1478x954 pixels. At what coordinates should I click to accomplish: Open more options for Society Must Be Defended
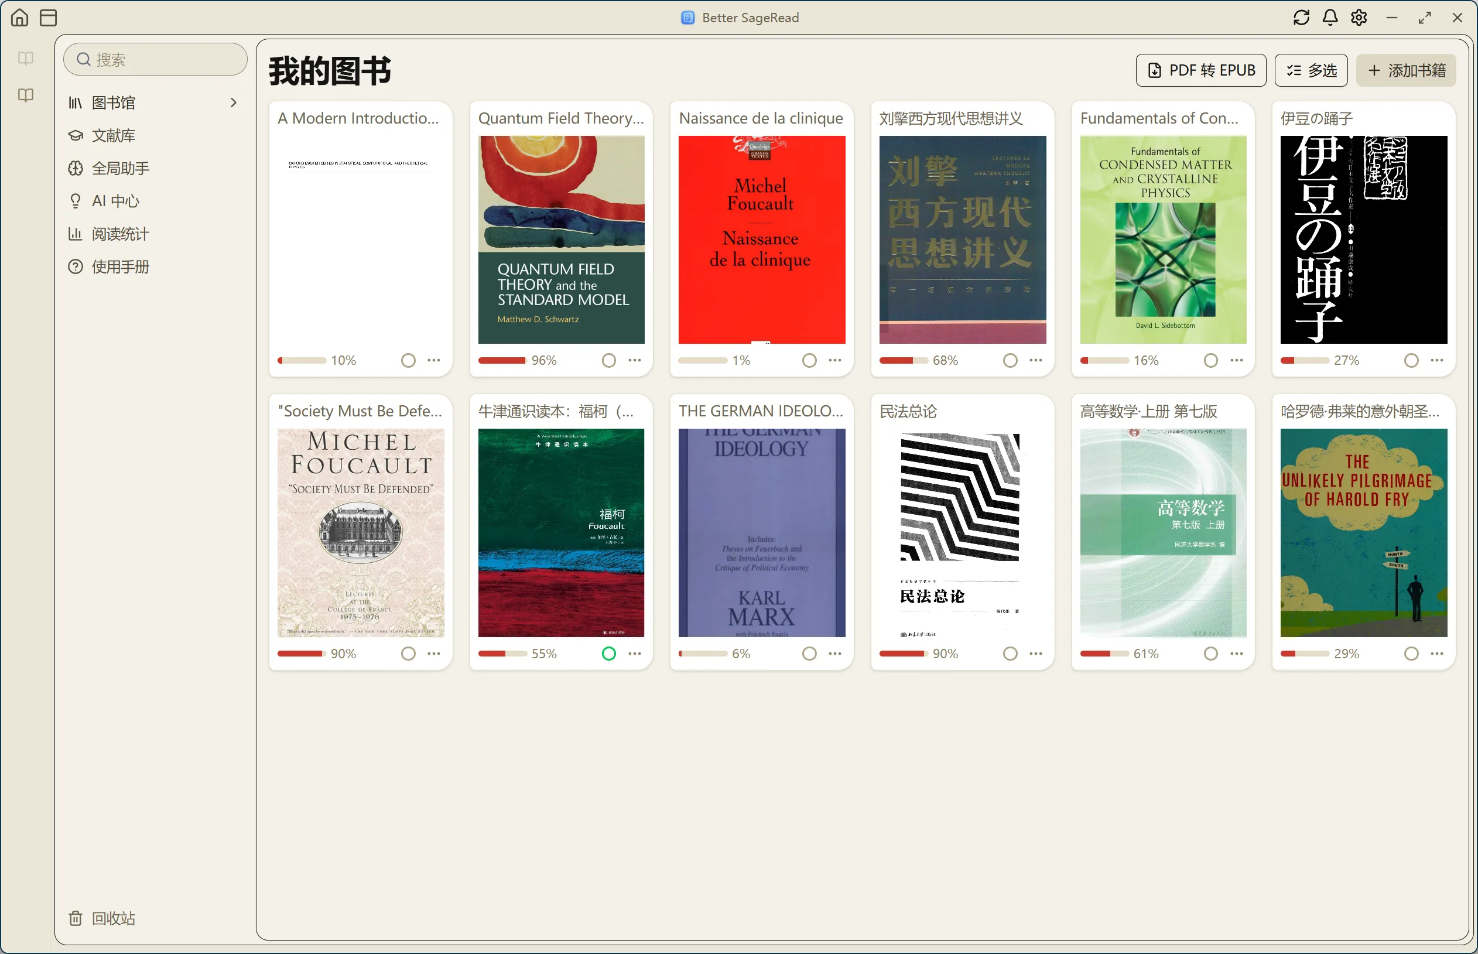433,654
